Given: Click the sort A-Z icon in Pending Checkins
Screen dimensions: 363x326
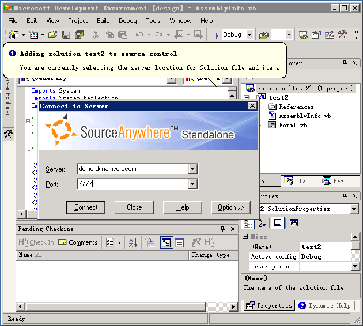Looking at the screenshot, I should (x=133, y=242).
